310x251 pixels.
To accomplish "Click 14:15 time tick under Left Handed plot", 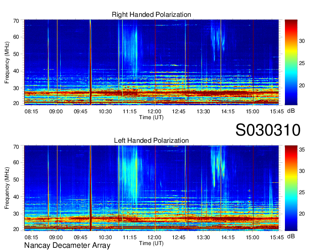I will point(228,237).
